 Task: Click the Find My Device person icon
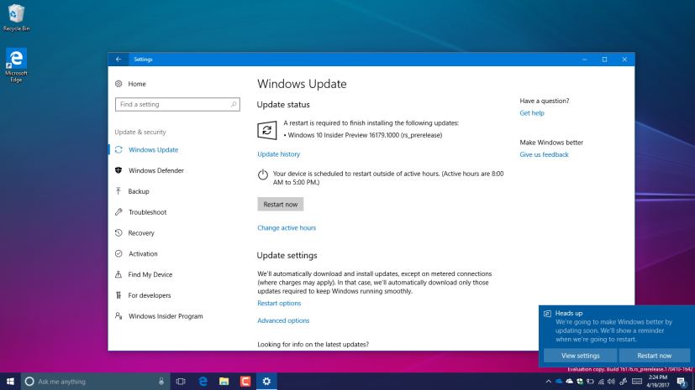(x=118, y=274)
